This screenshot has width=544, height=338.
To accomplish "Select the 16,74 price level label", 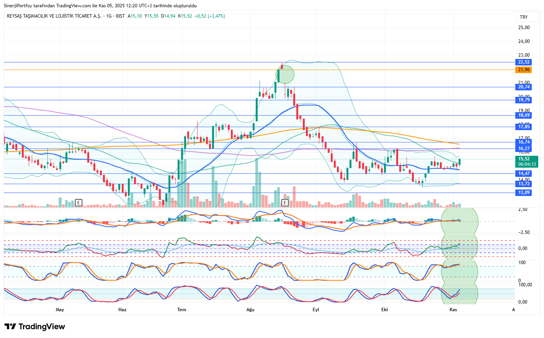I will coord(524,142).
